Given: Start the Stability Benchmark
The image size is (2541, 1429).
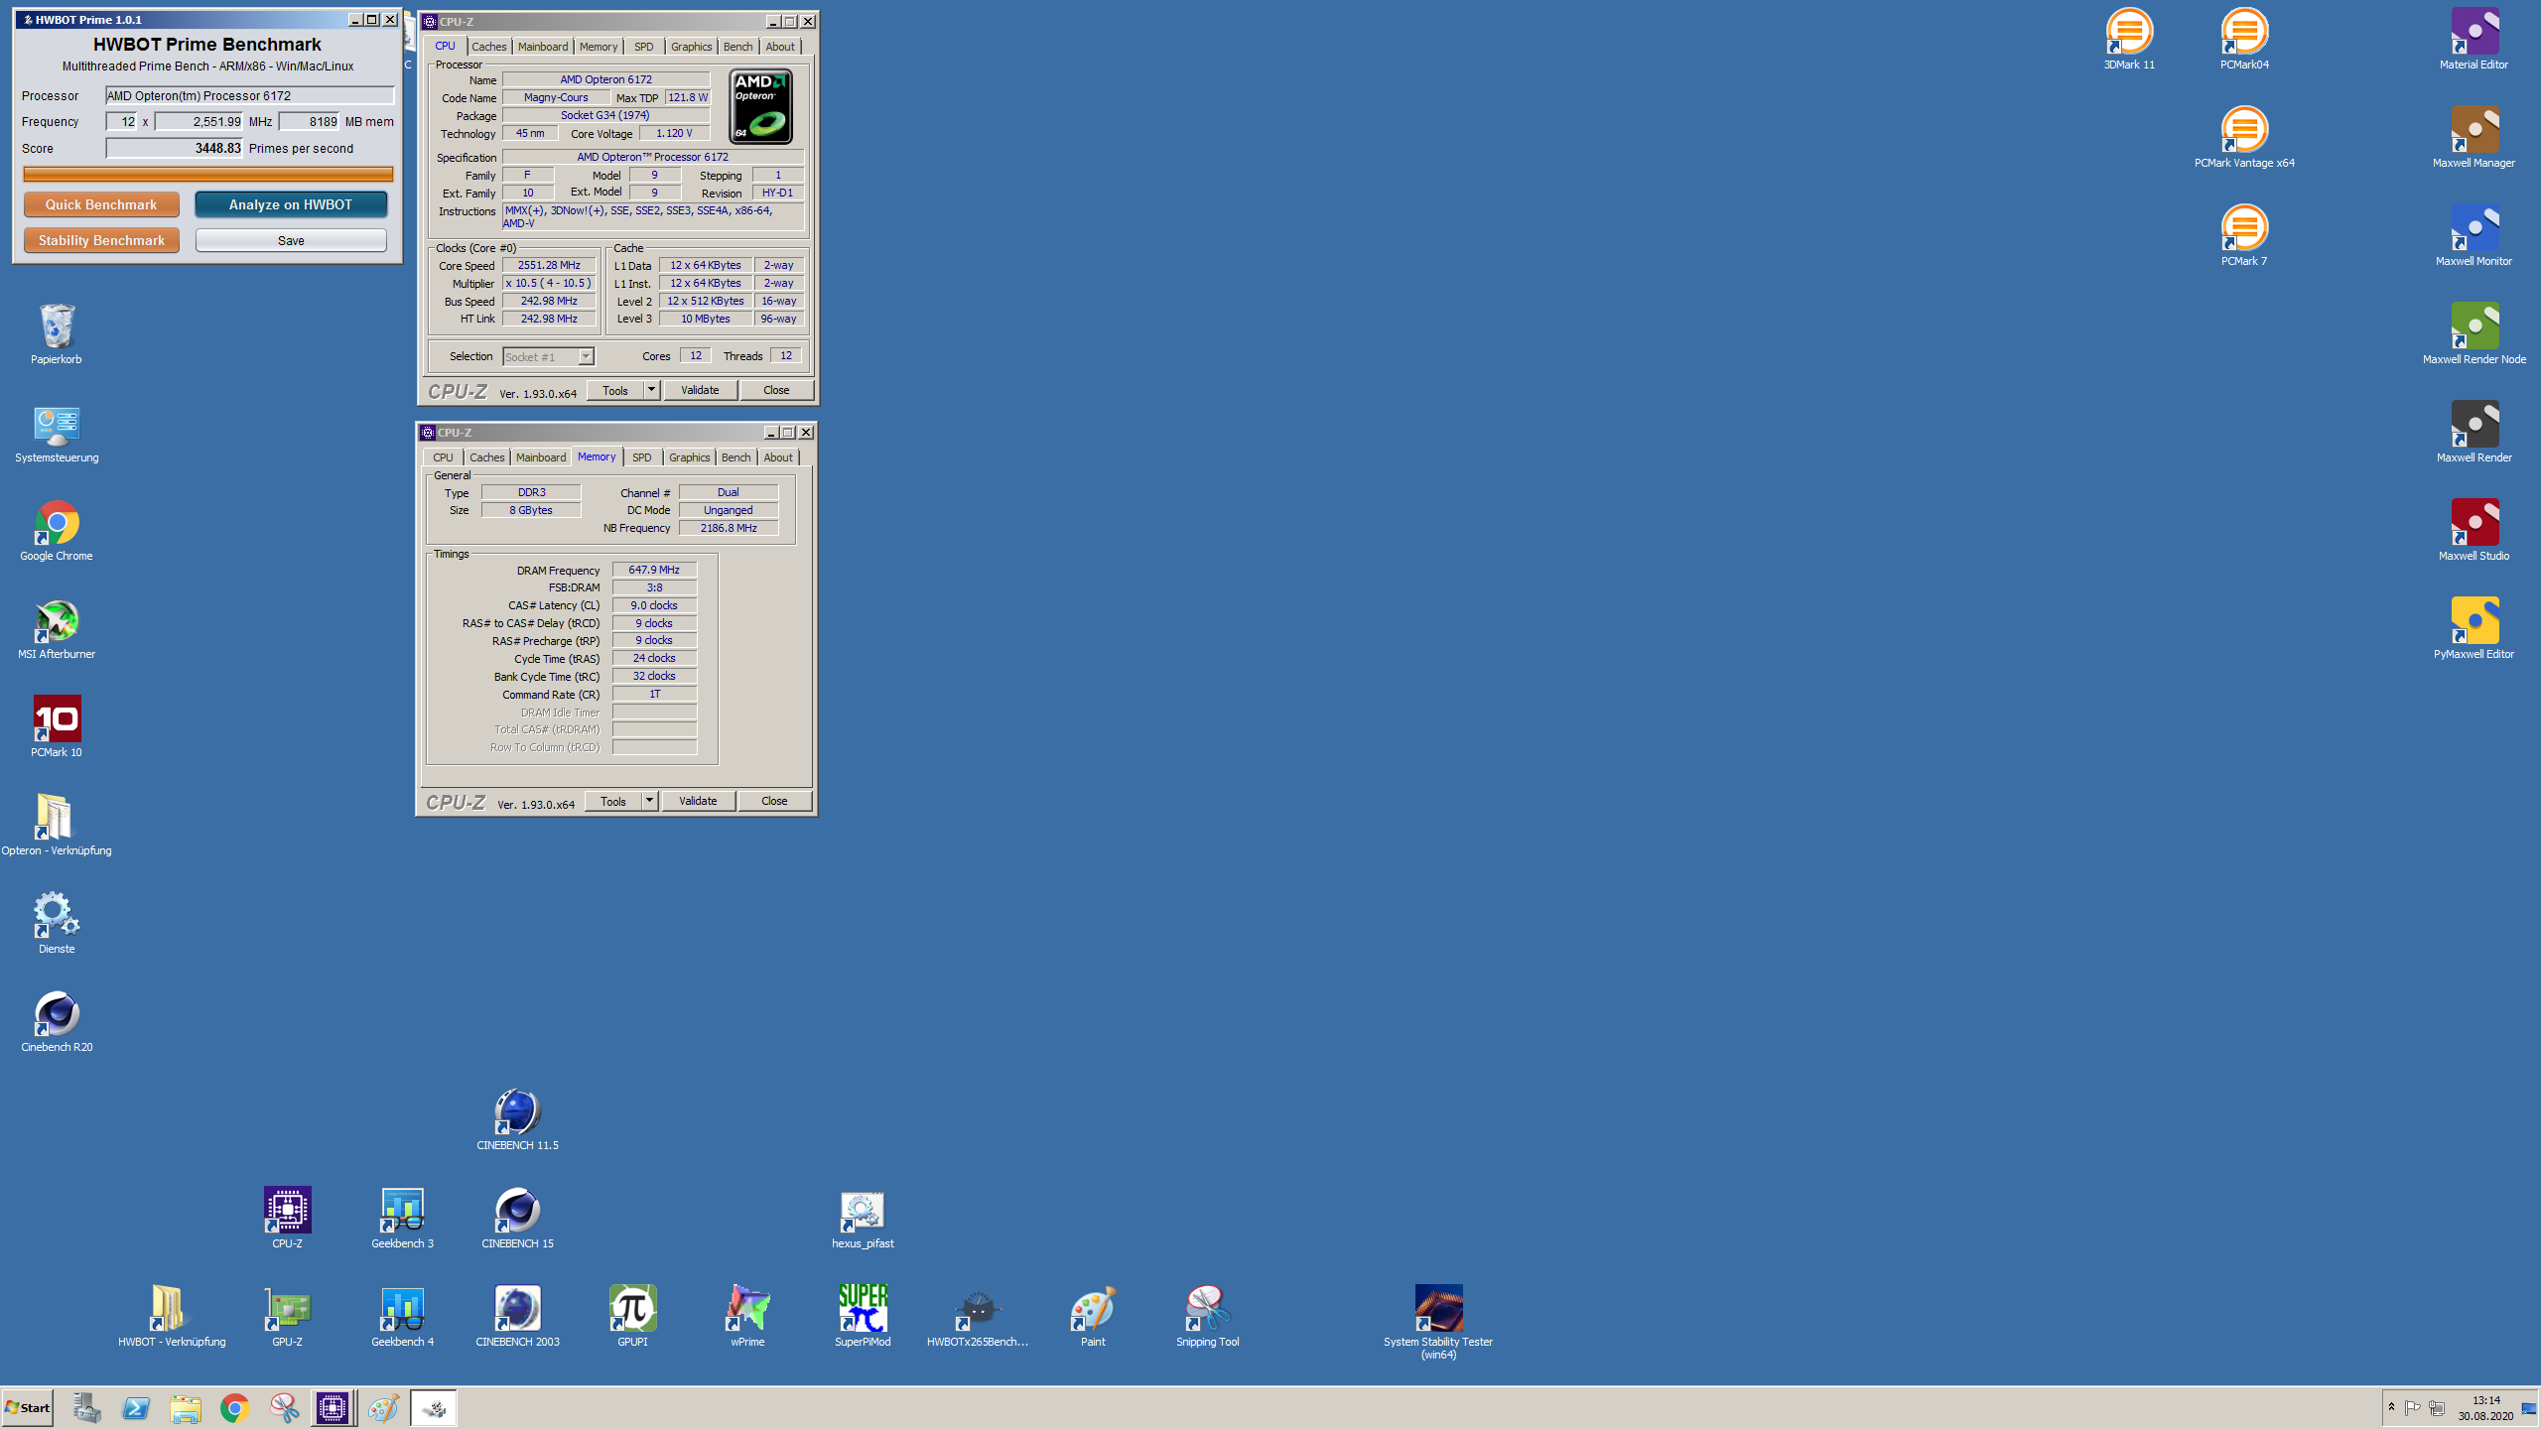Looking at the screenshot, I should point(101,240).
